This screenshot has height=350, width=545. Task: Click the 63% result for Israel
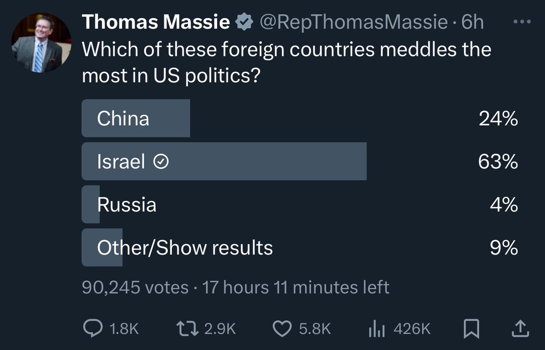[498, 162]
